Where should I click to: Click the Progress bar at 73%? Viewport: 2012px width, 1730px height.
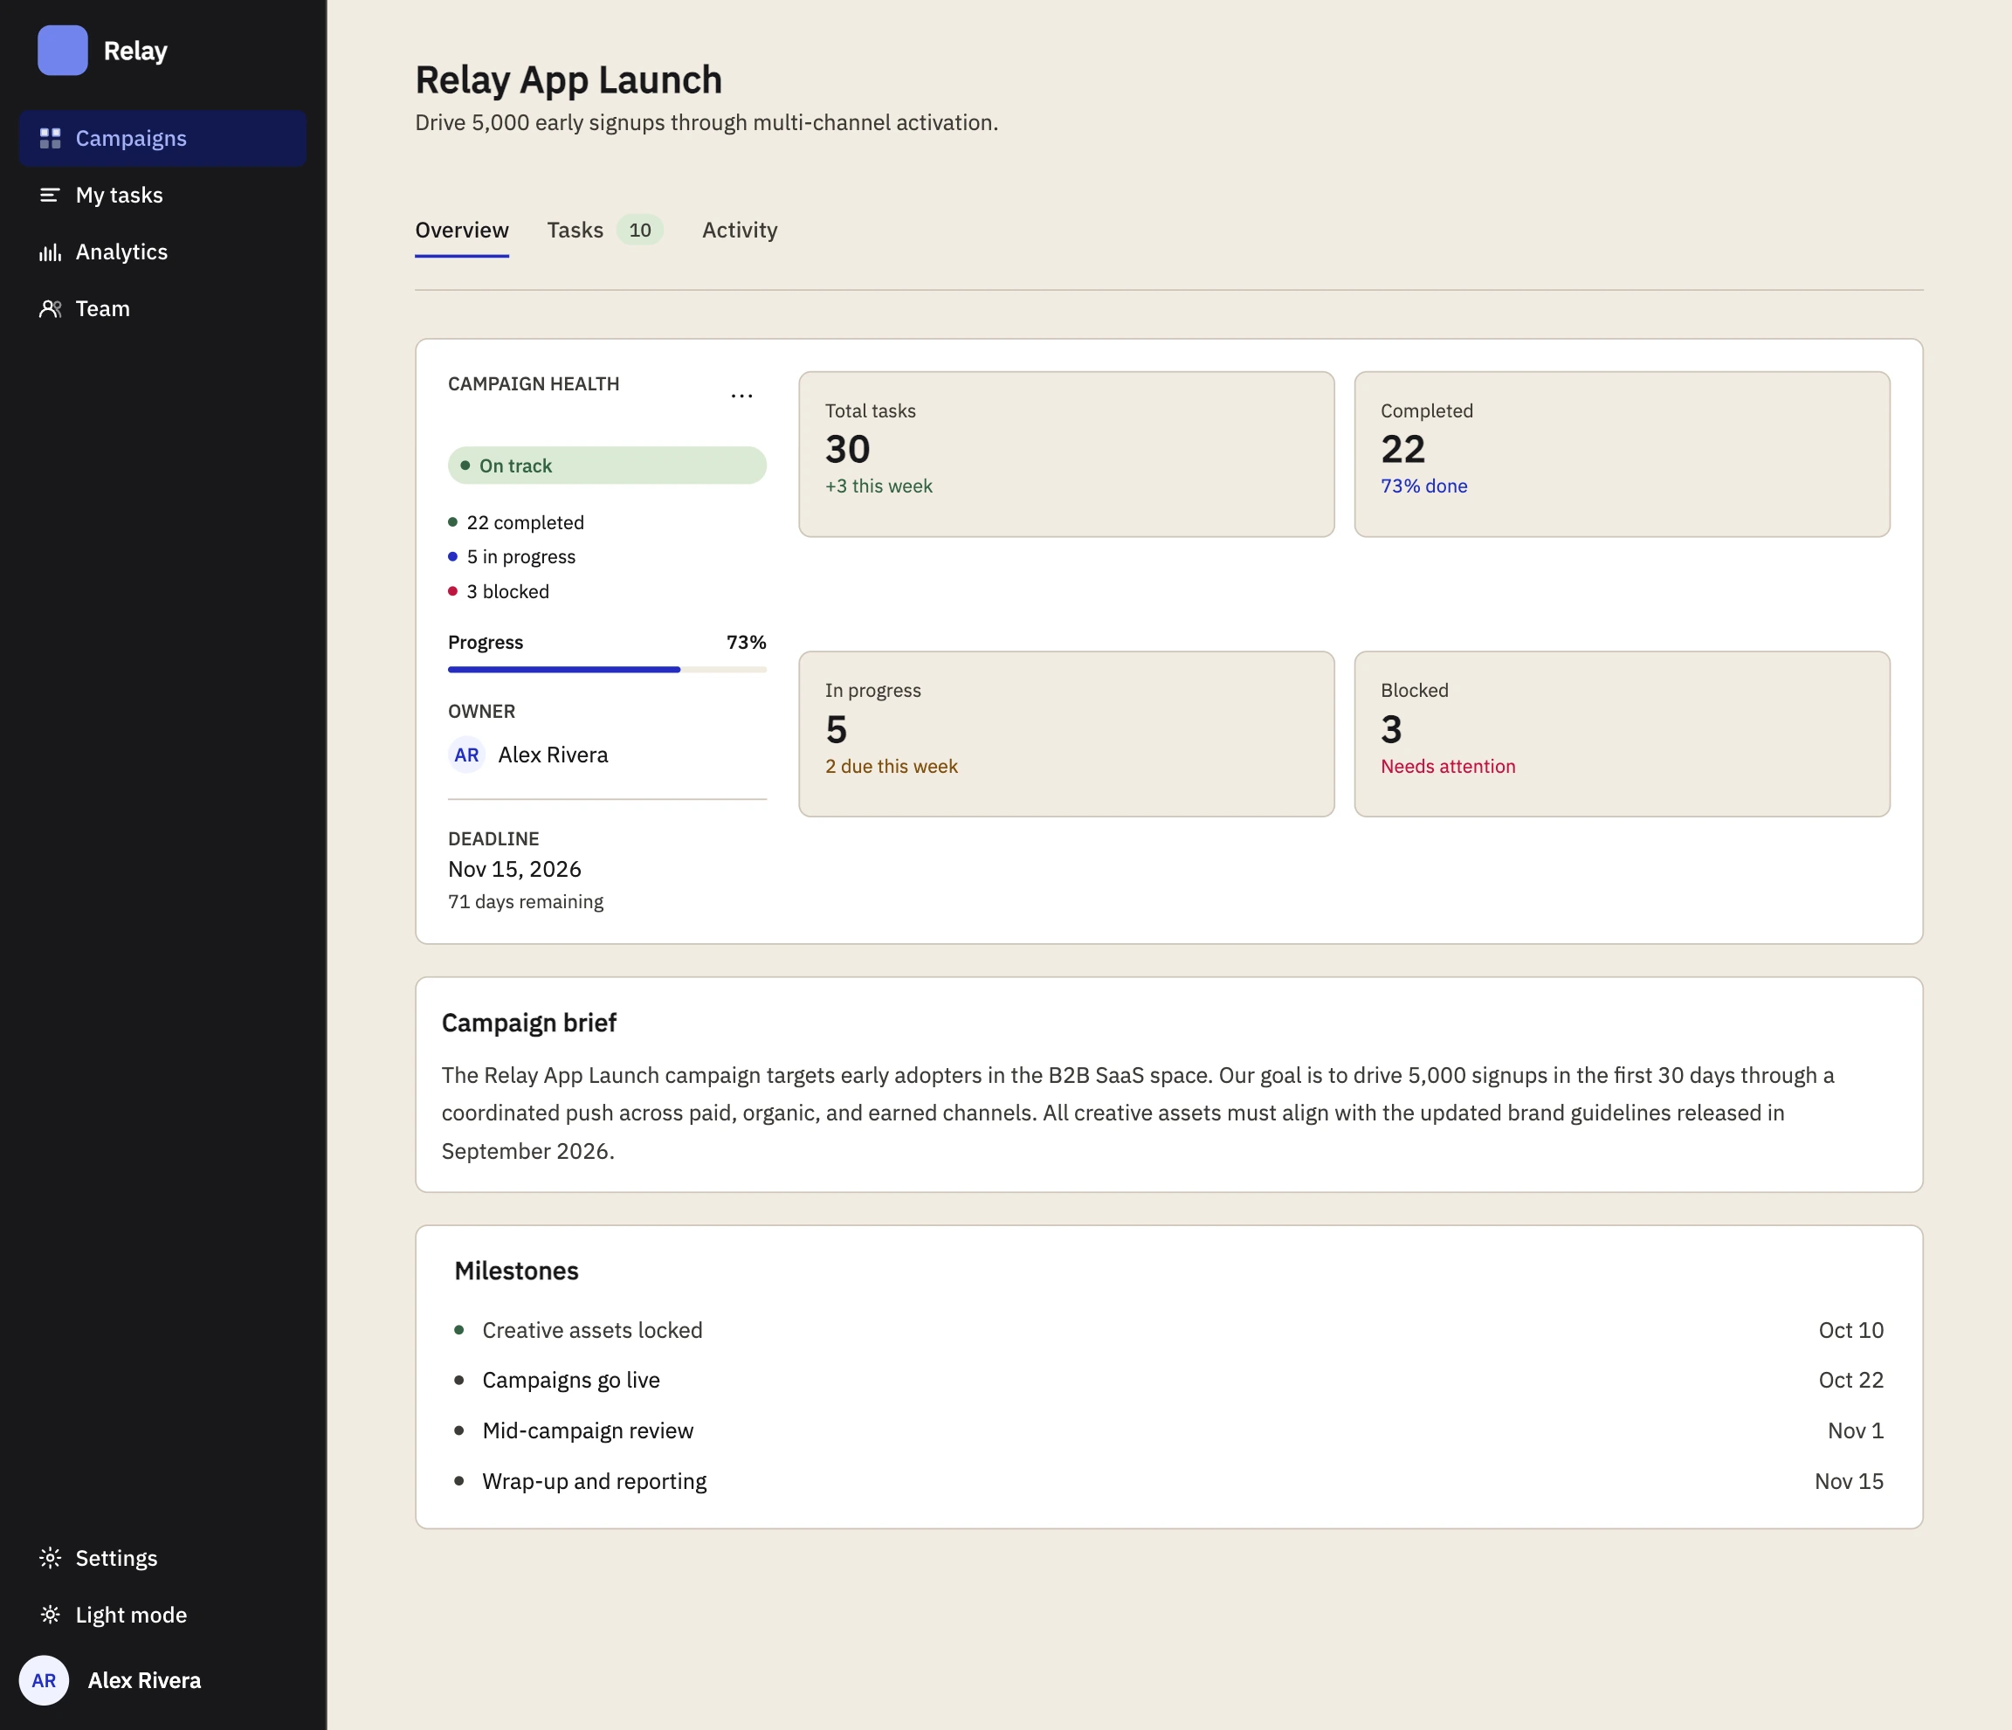[x=607, y=670]
